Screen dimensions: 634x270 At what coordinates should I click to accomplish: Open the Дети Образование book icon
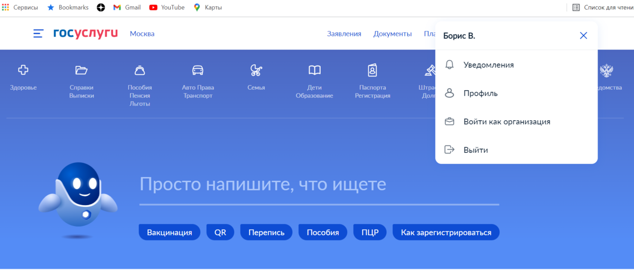tap(314, 70)
